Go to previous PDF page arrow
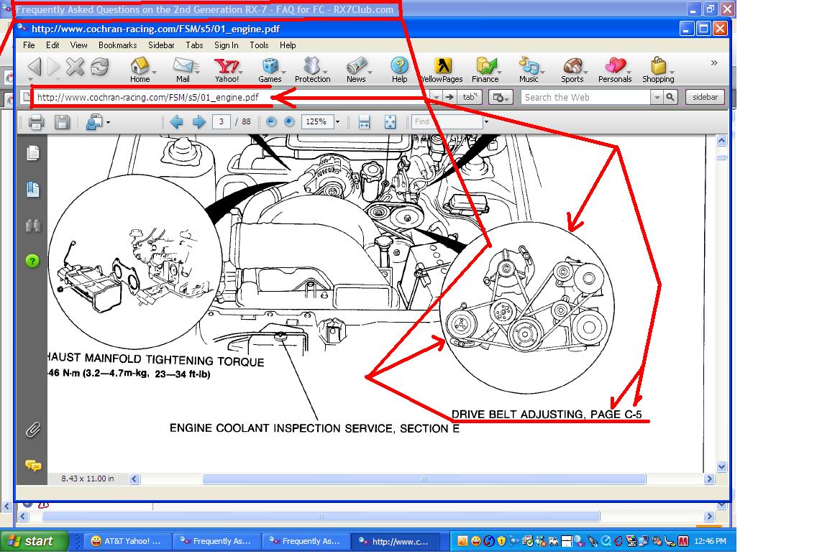The width and height of the screenshot is (840, 559). 176,122
